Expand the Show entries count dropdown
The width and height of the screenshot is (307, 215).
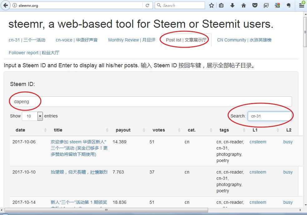40,116
